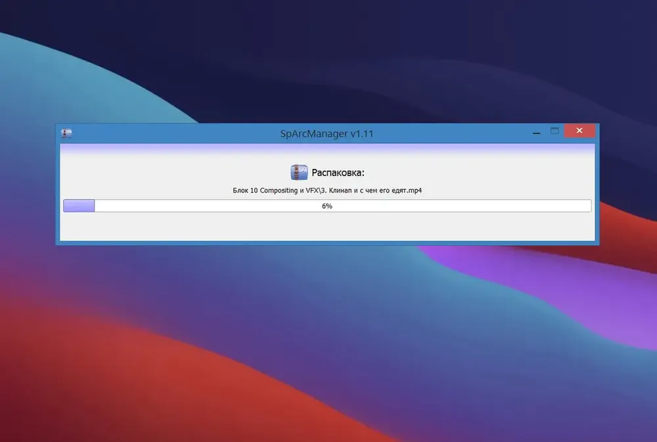Click the blue bottom border of SpArcManager window
Image resolution: width=657 pixels, height=442 pixels.
pyautogui.click(x=327, y=243)
